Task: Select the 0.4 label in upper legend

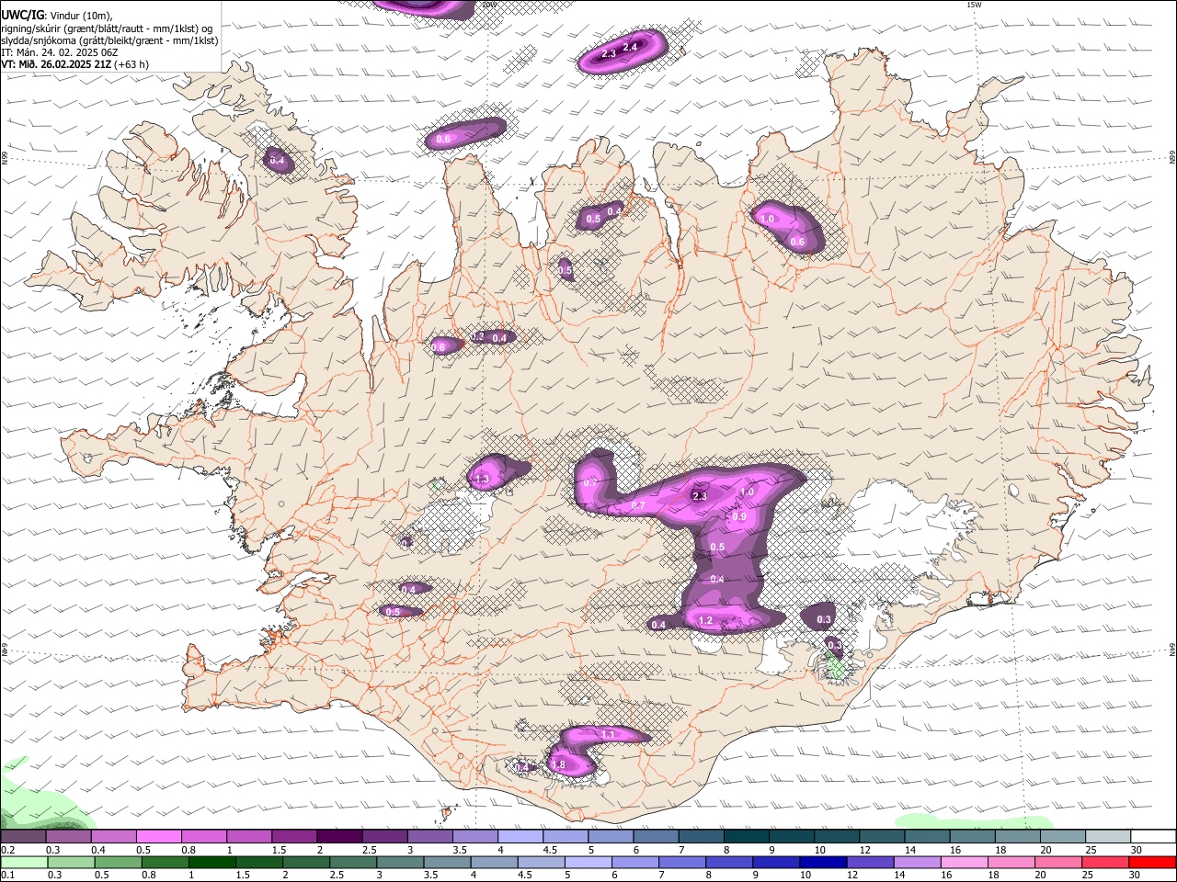Action: [x=98, y=850]
